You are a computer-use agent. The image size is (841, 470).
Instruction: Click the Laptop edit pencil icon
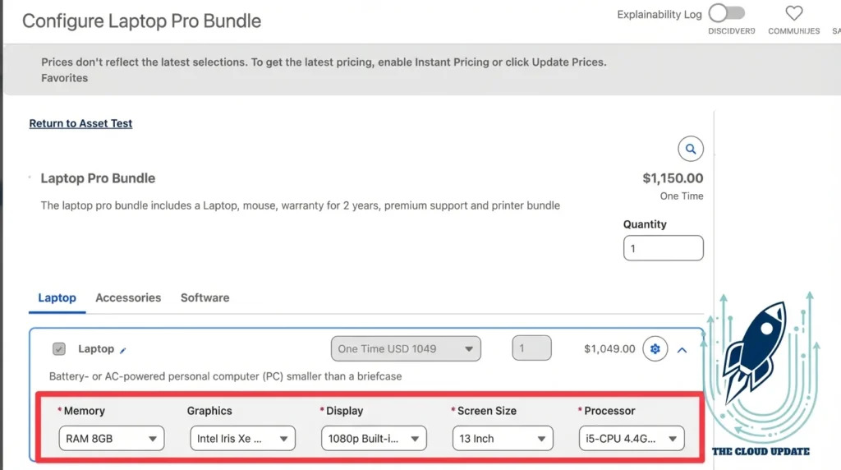(123, 350)
